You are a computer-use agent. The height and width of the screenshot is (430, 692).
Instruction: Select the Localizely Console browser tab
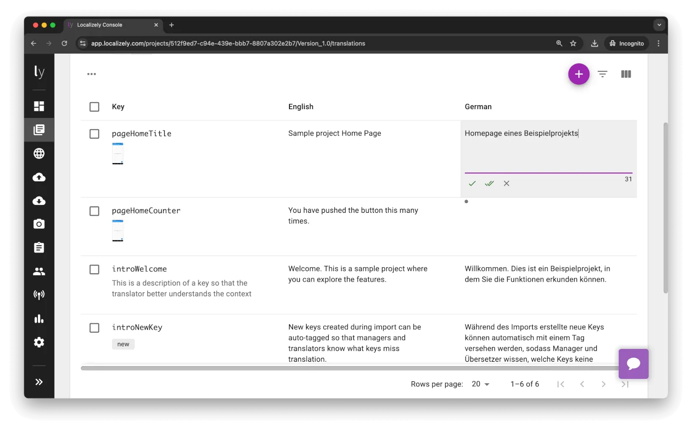(x=113, y=25)
